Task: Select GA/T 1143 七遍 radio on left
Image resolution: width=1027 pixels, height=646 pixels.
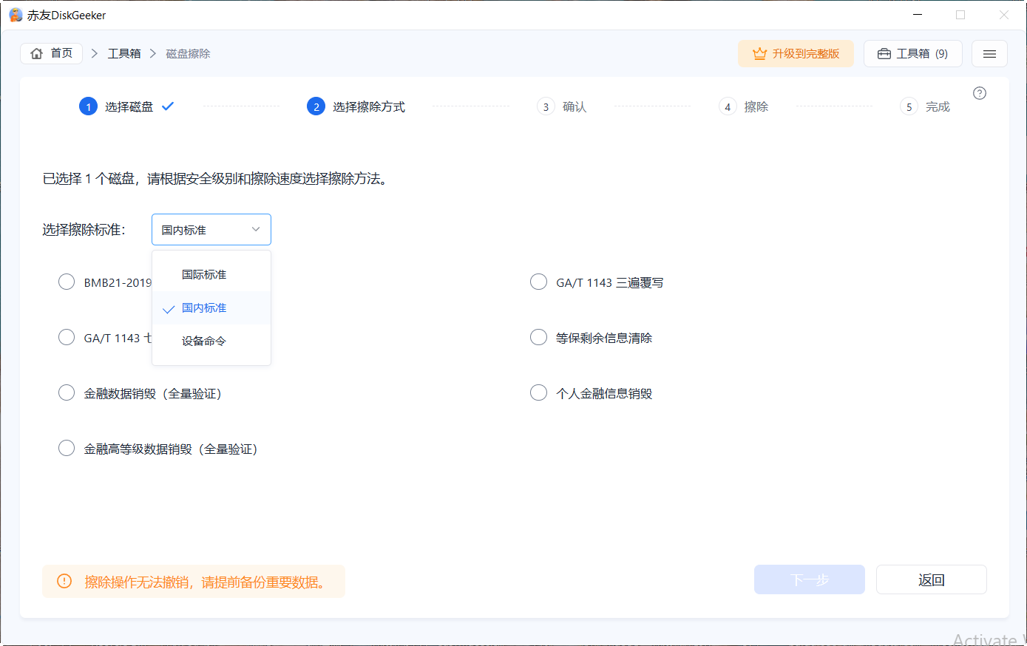Action: click(67, 338)
